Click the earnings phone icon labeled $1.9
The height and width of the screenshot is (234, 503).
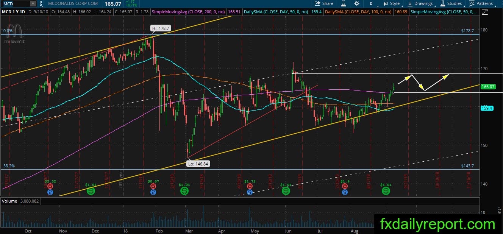pos(345,186)
